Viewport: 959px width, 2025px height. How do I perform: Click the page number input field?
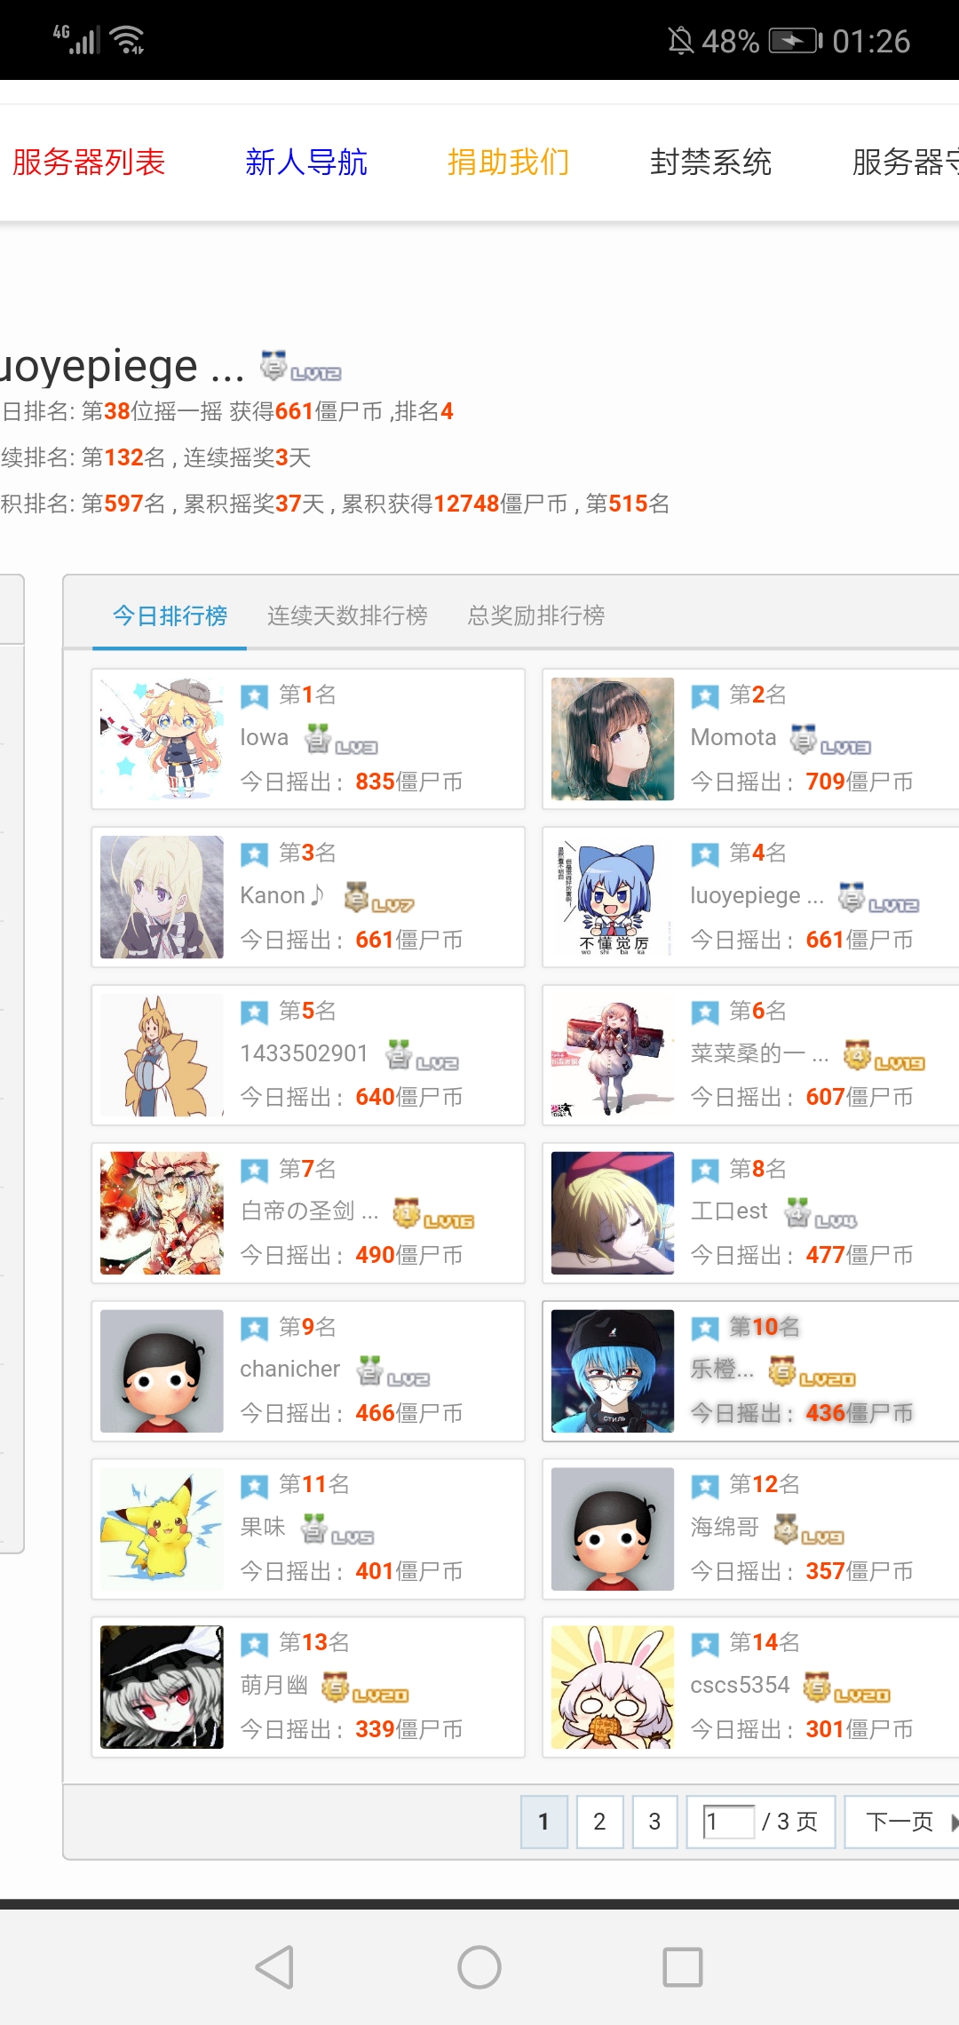tap(728, 1822)
